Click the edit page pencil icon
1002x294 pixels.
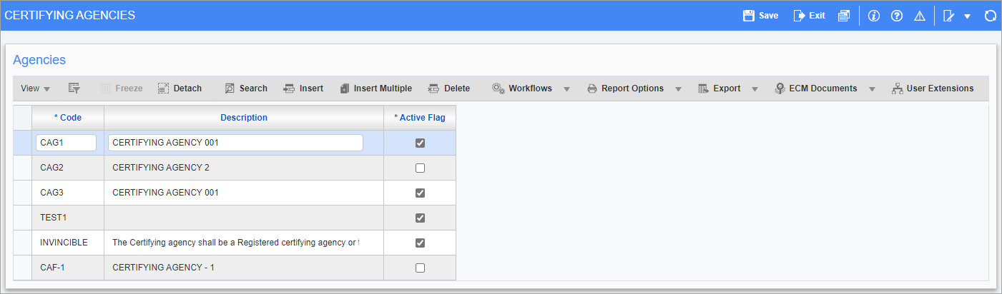click(949, 15)
